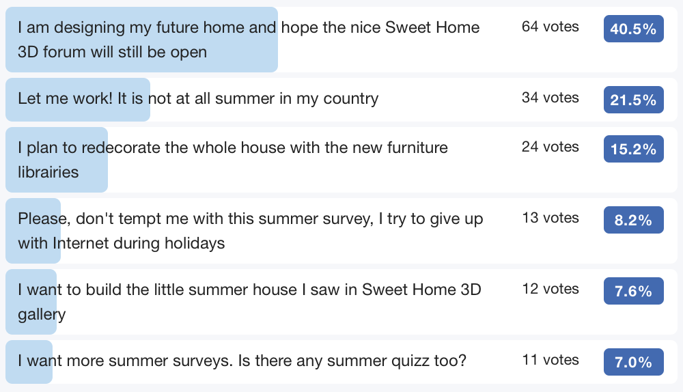Click the 40.5% percentage badge
The width and height of the screenshot is (683, 392).
click(633, 29)
